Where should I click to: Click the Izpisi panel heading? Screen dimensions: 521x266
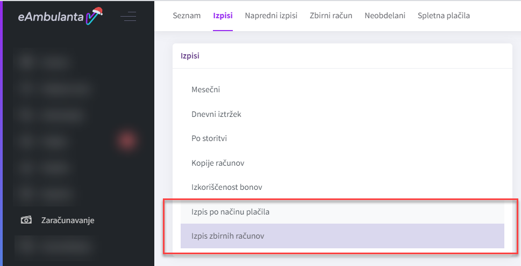[x=190, y=56]
